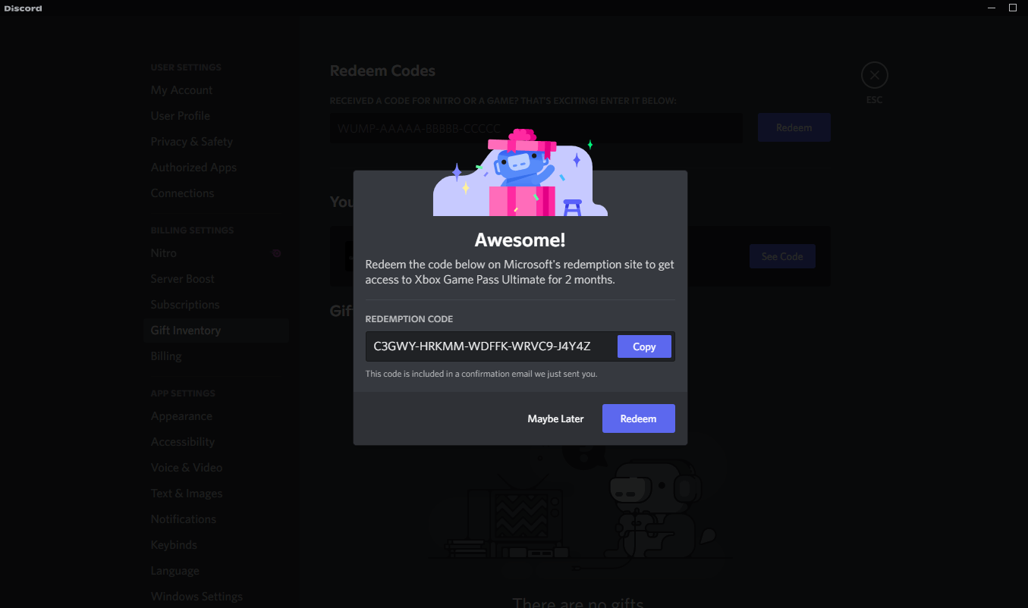Click the dimmed Redeem button beside the code field
Screen dimensions: 1028x608
pos(794,128)
